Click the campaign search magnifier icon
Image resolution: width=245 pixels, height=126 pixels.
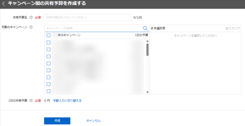click(145, 28)
